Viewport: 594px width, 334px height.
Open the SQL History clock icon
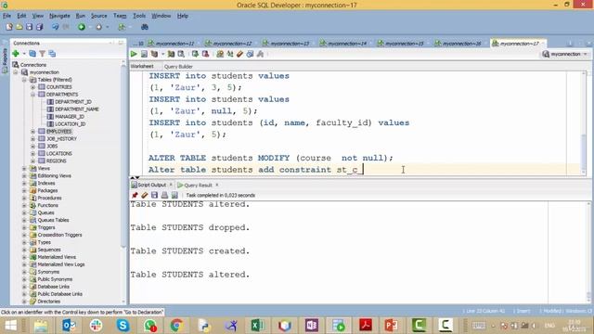[250, 54]
